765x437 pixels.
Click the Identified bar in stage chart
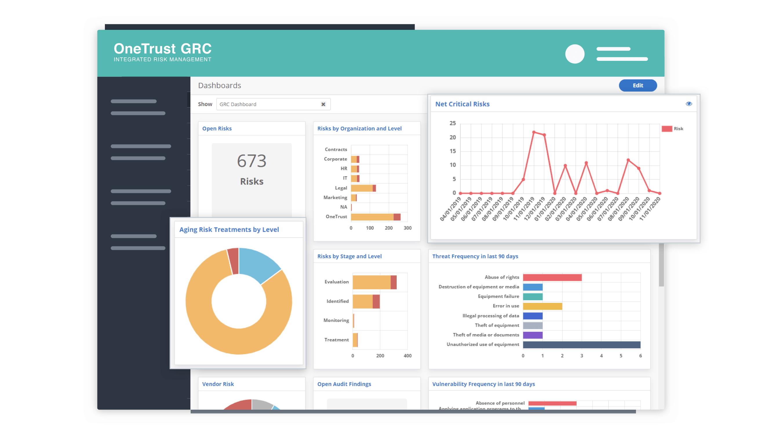pyautogui.click(x=366, y=301)
